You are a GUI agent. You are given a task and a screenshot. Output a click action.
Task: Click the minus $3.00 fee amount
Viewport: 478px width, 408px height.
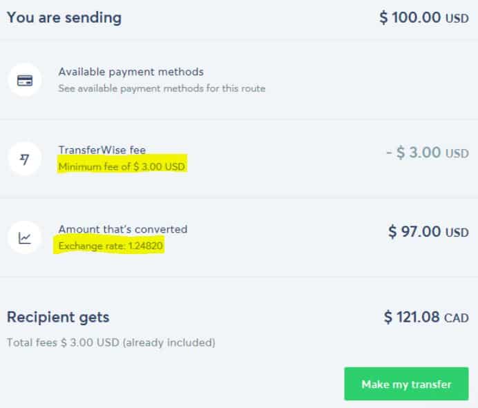[412, 153]
